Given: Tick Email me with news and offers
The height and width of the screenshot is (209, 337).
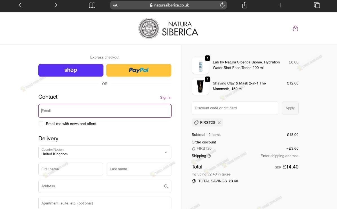Looking at the screenshot, I should 41,124.
